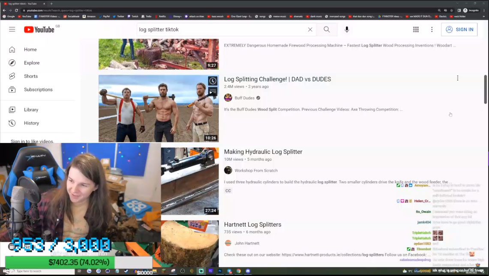Open the 27:24 hydraulic splitter thumbnail
This screenshot has width=489, height=276.
point(190,181)
